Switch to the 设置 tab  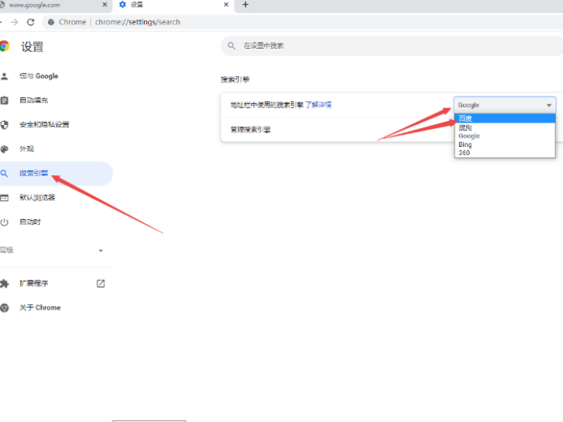(174, 5)
